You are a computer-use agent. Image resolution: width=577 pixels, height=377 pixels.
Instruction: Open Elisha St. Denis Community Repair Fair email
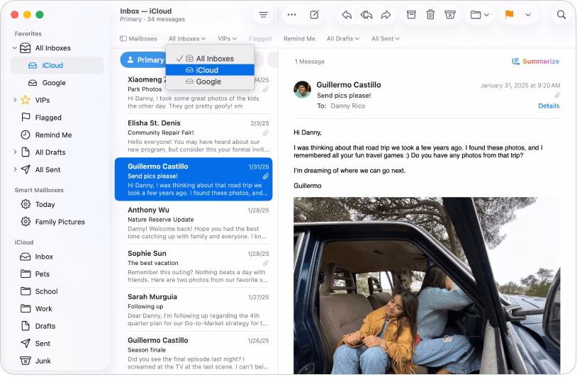click(194, 136)
